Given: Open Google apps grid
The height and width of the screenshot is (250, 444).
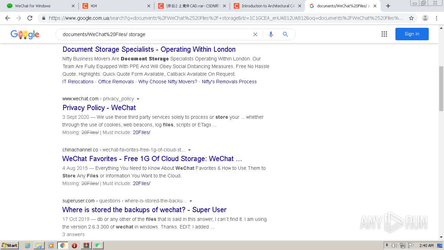Looking at the screenshot, I should pyautogui.click(x=384, y=34).
